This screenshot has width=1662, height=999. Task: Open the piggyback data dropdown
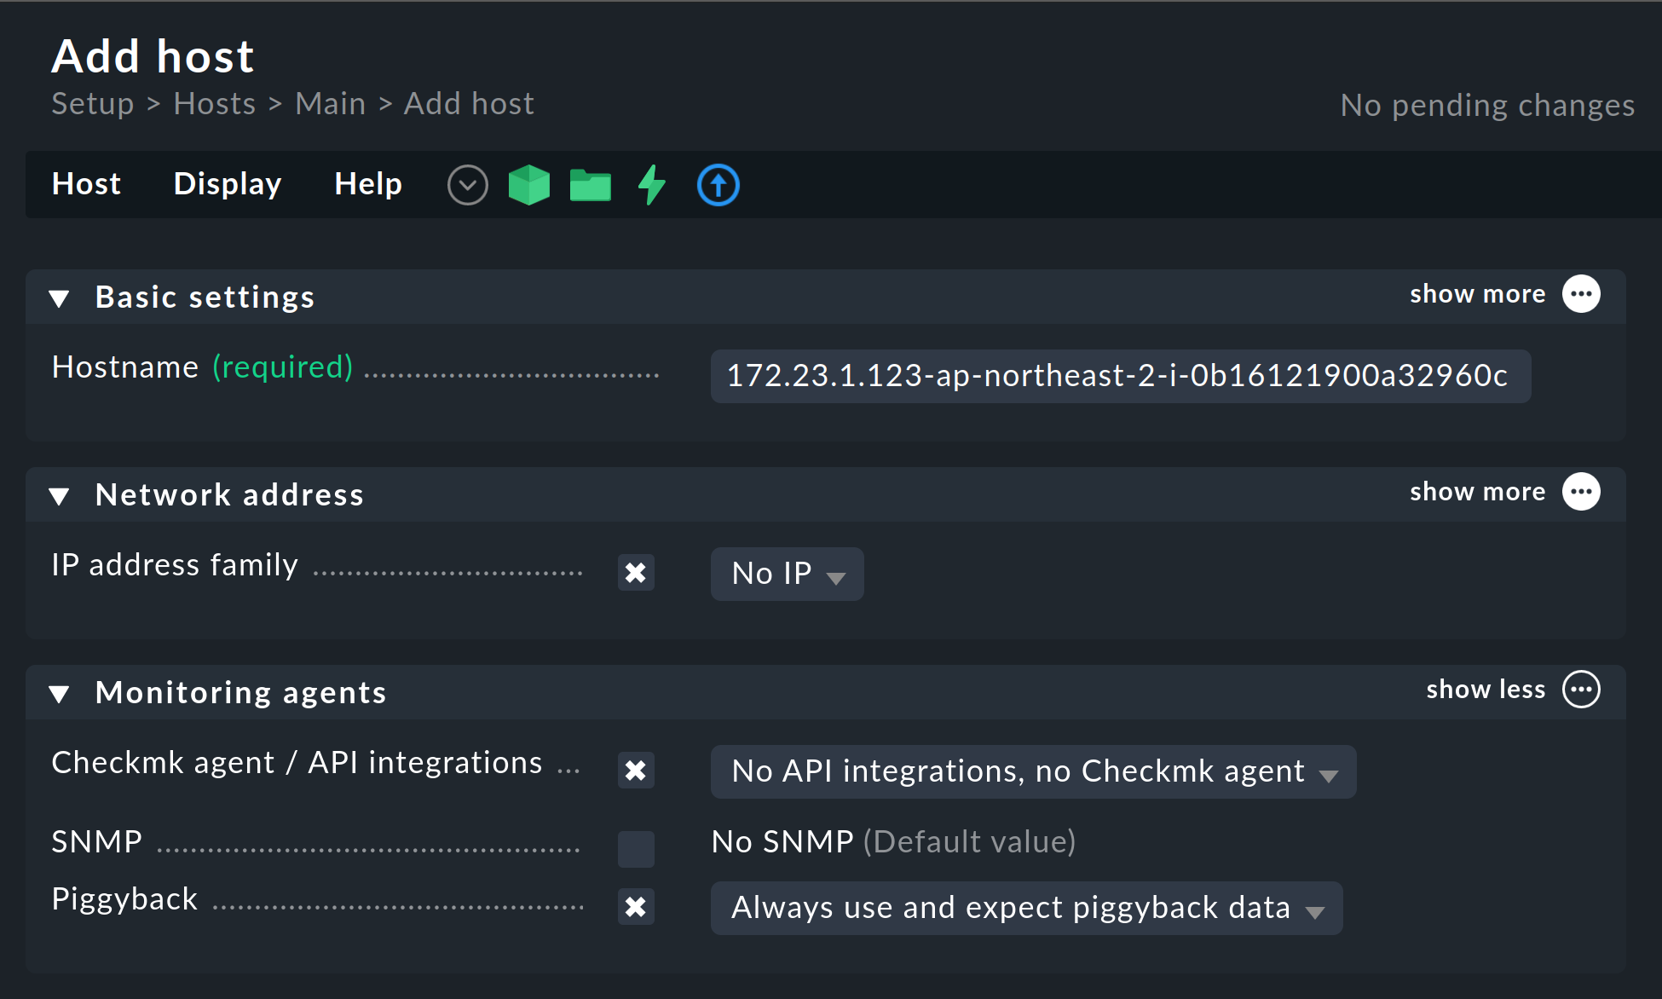click(x=1025, y=907)
